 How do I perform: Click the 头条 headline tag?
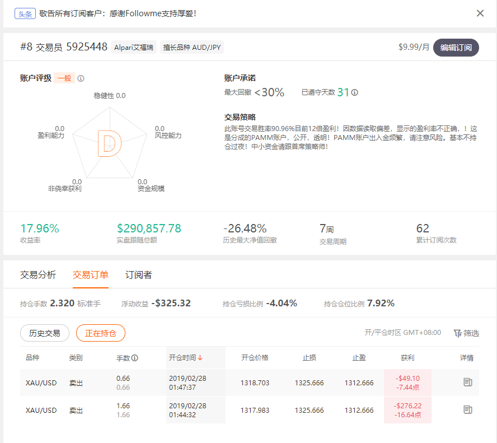tap(25, 13)
